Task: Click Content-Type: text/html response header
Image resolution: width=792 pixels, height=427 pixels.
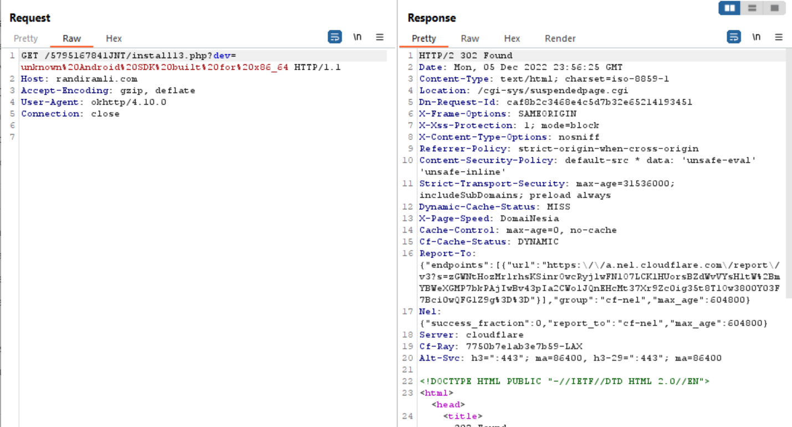Action: tap(544, 79)
